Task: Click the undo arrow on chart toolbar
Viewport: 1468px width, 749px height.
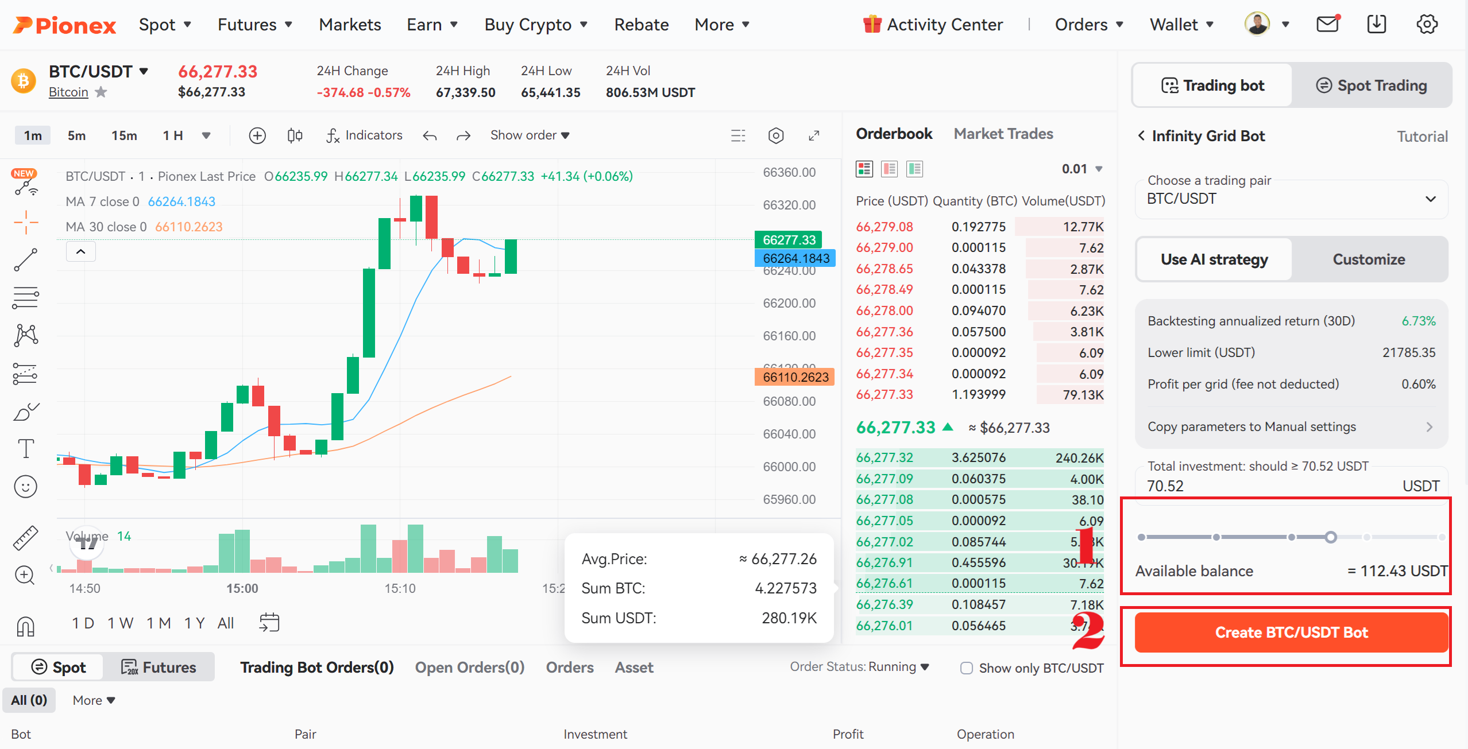Action: tap(430, 136)
